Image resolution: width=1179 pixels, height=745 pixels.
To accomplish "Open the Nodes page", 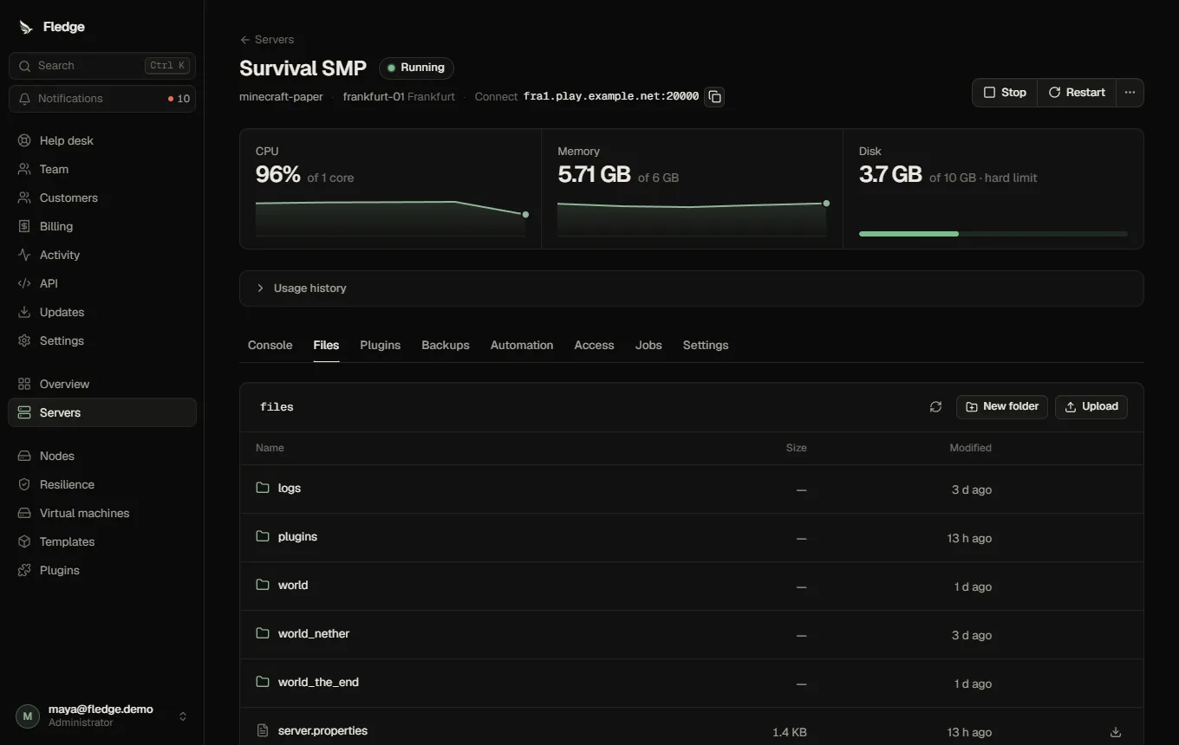I will [102, 456].
